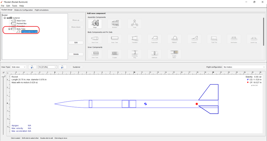Click the Boosters assembly component icon

[x=115, y=24]
